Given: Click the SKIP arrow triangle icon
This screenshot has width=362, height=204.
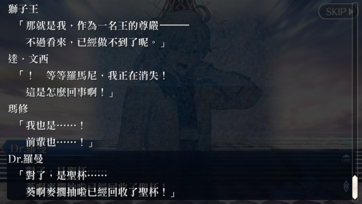Looking at the screenshot, I should 351,12.
